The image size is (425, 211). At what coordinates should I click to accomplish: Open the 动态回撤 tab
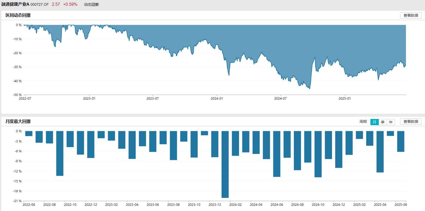(x=91, y=4)
